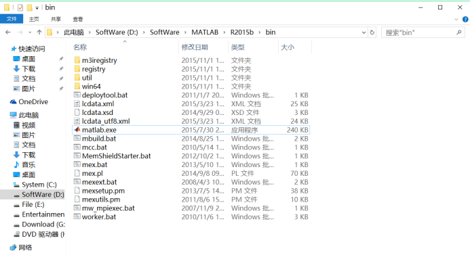Sort by the 名称 column header

[80, 47]
